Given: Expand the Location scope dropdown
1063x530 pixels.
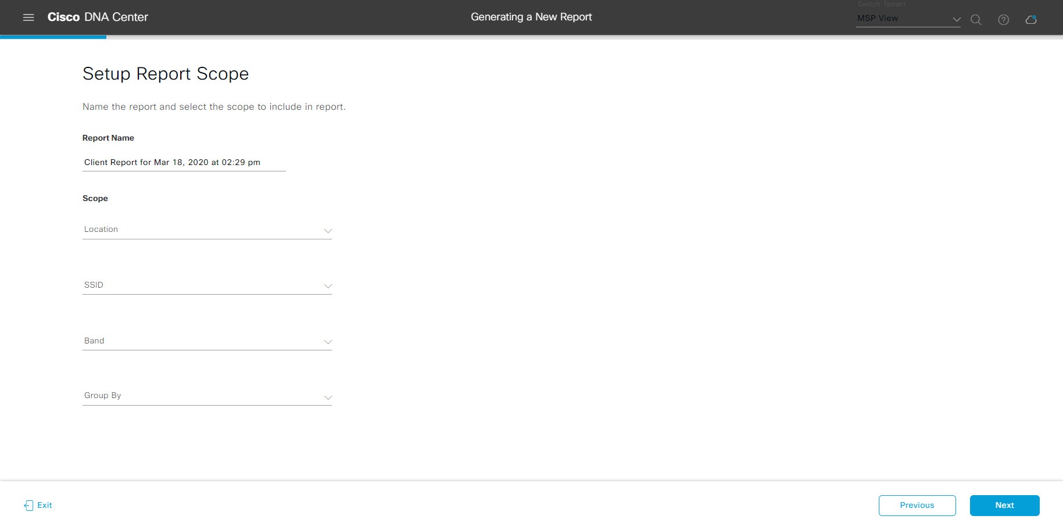Looking at the screenshot, I should click(x=207, y=230).
